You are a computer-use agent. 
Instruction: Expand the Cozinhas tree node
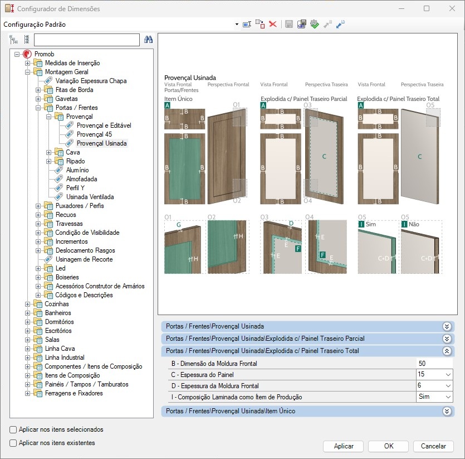(28, 304)
